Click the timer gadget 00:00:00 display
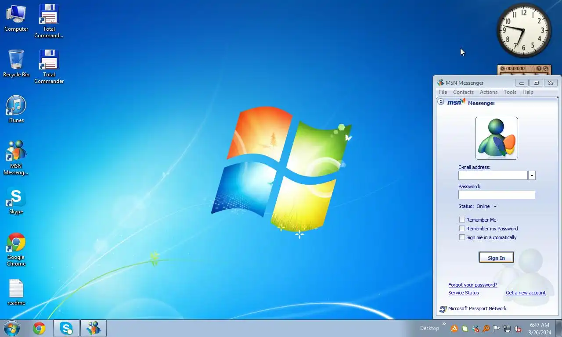562x337 pixels. [515, 68]
